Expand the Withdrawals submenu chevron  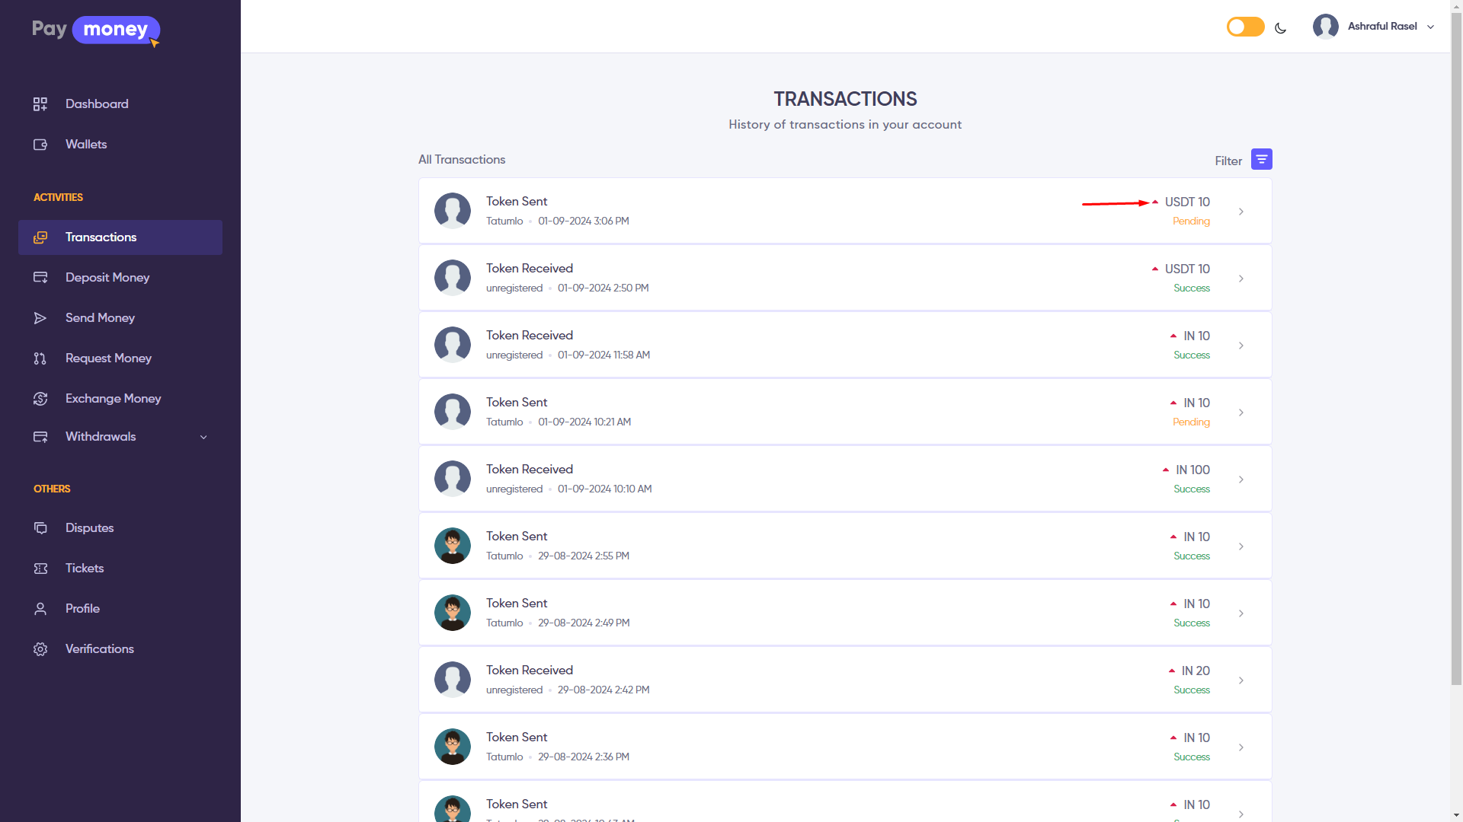(203, 437)
